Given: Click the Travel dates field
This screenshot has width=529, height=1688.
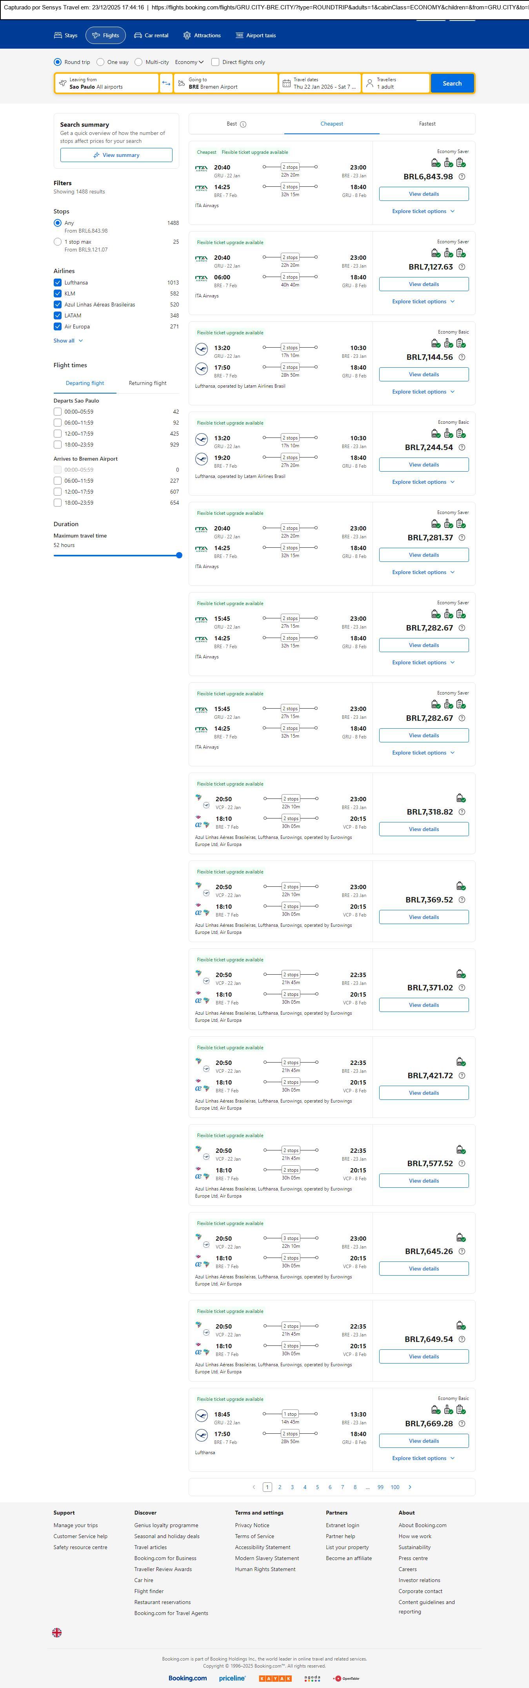Looking at the screenshot, I should (320, 83).
